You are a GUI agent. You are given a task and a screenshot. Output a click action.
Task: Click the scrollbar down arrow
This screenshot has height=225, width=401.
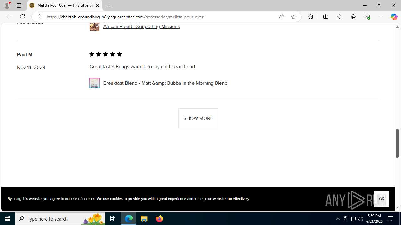[x=397, y=207]
